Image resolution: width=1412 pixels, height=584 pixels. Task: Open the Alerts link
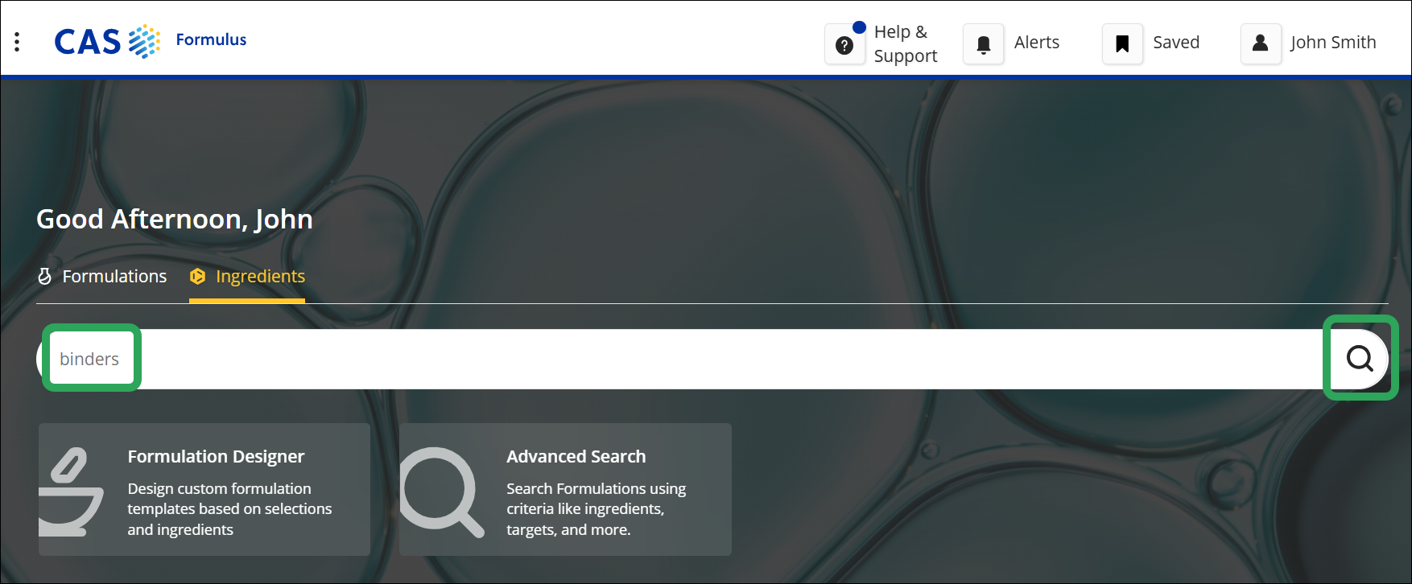click(x=1037, y=43)
